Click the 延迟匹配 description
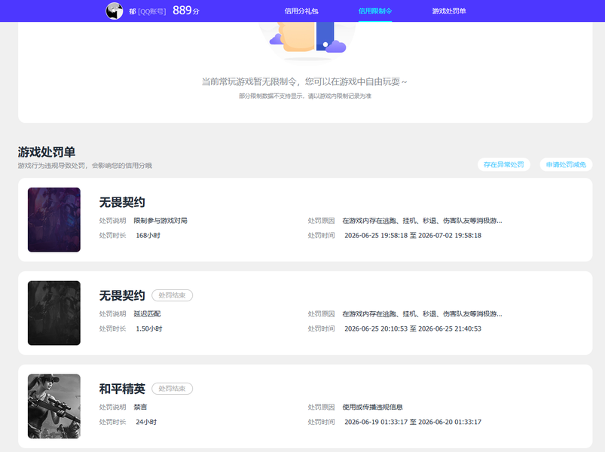Screen dimensions: 605x452 [147, 314]
